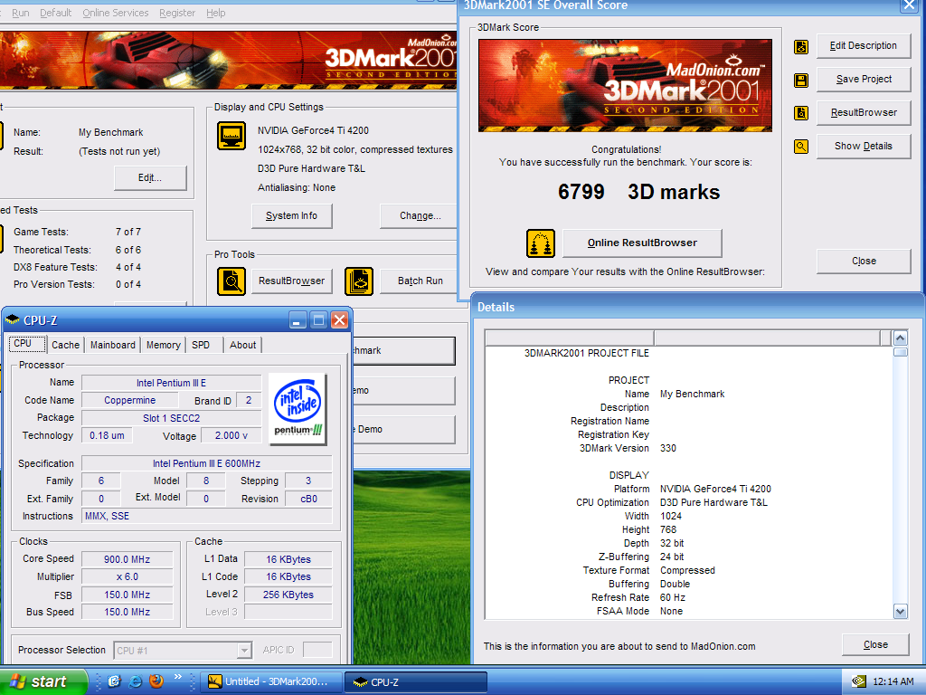Expand the quick launch chevron

(178, 677)
